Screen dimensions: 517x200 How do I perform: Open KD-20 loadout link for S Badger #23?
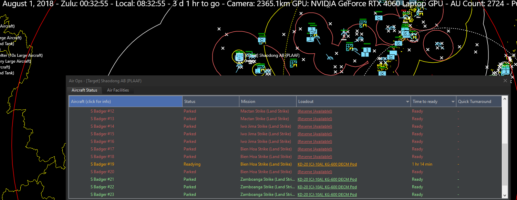(x=327, y=194)
